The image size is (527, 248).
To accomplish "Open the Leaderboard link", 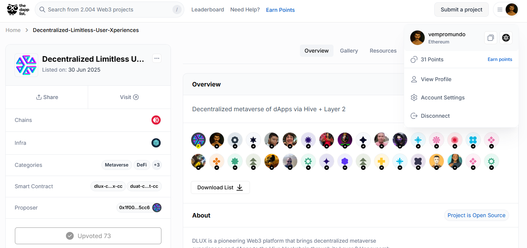I will pos(208,10).
